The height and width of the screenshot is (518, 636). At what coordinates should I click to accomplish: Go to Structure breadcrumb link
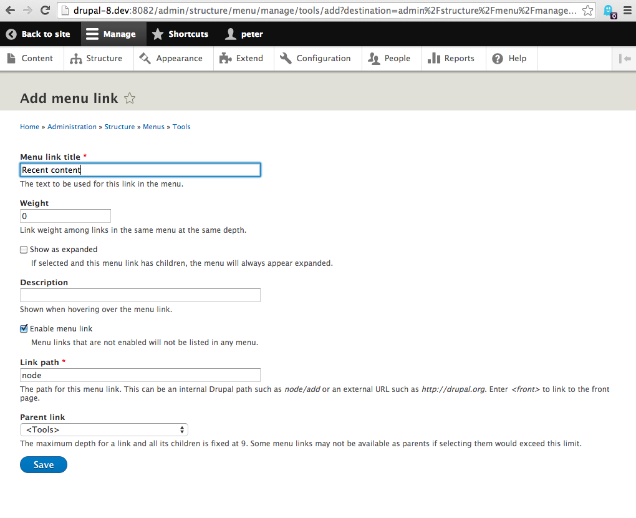(x=120, y=127)
